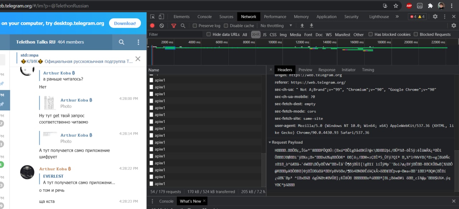Focus the network Filter input
The image size is (459, 209).
(x=175, y=34)
